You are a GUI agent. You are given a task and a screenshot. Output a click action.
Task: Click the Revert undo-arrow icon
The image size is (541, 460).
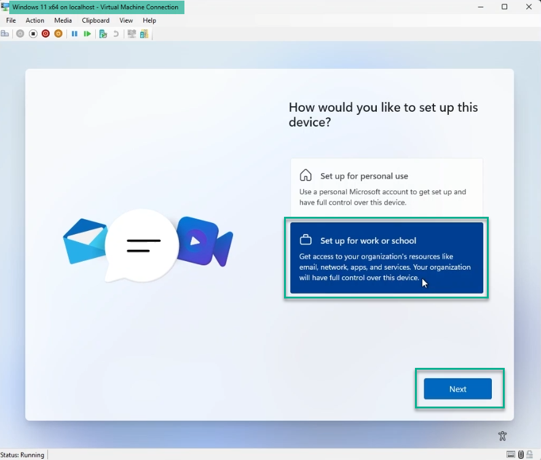pyautogui.click(x=116, y=34)
